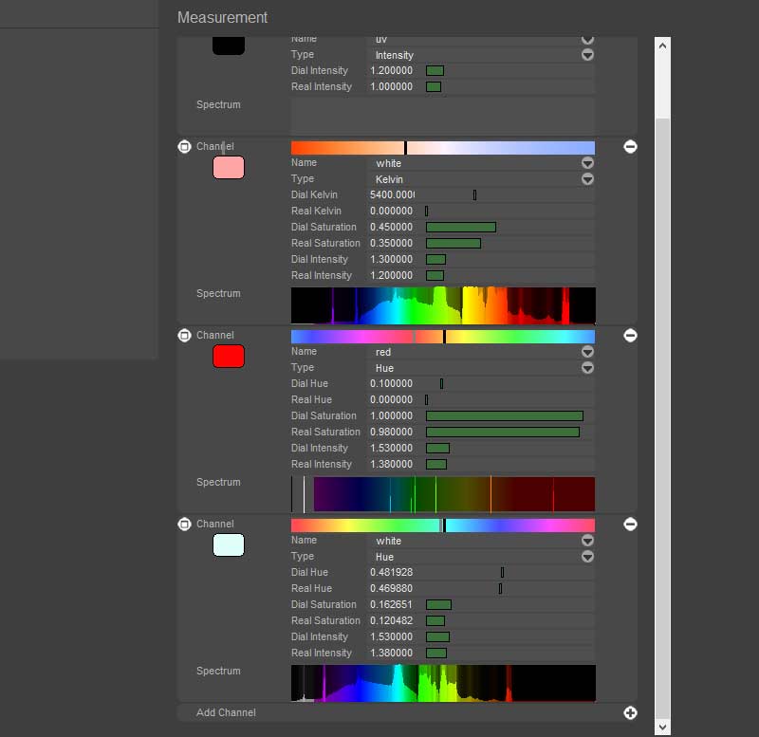Collapse the Kelvin white channel section
Screen dimensions: 759x737
point(184,146)
